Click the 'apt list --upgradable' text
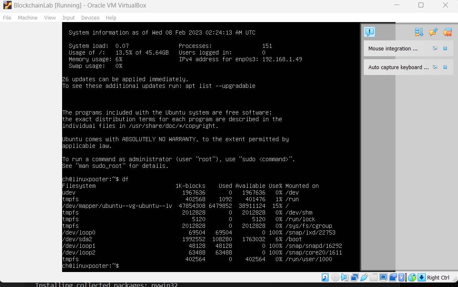This screenshot has width=458, height=287. (x=220, y=86)
